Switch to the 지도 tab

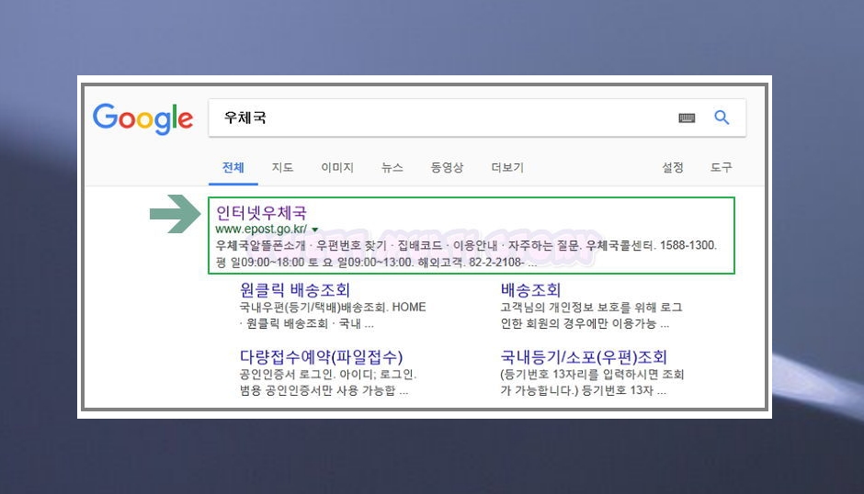282,167
